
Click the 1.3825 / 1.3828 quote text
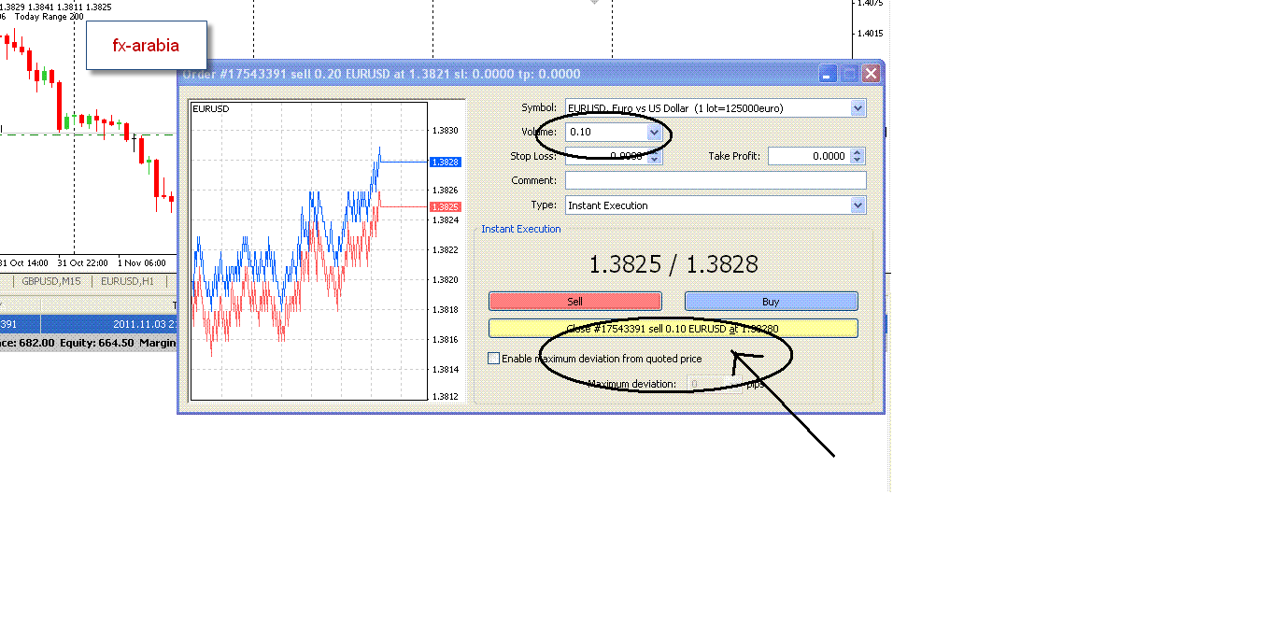pos(673,264)
